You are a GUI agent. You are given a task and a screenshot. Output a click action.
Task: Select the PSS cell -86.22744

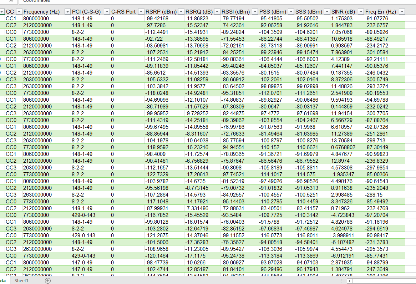[x=276, y=39]
